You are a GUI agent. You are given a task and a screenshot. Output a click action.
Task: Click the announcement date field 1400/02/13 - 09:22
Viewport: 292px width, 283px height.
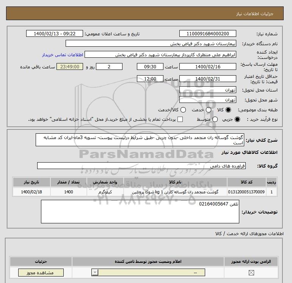[54, 33]
